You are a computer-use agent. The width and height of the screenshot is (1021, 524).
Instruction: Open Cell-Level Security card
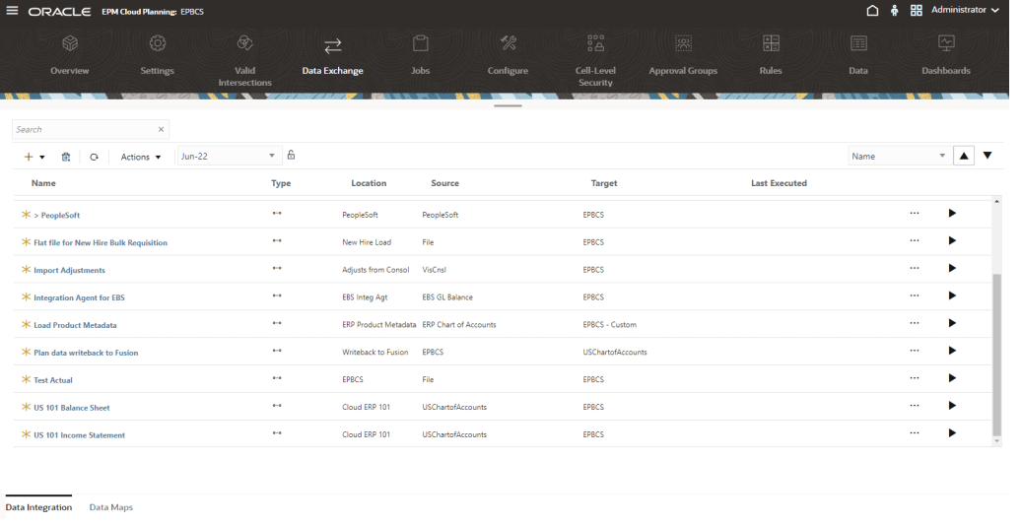(x=595, y=60)
